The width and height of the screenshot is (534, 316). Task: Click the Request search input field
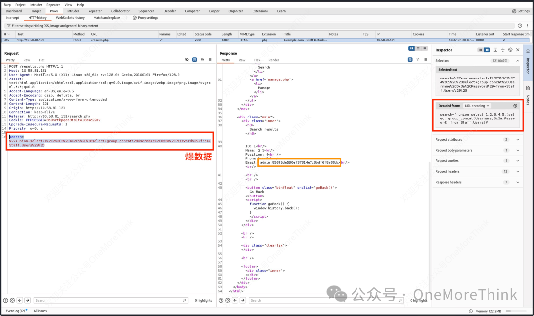pos(111,300)
